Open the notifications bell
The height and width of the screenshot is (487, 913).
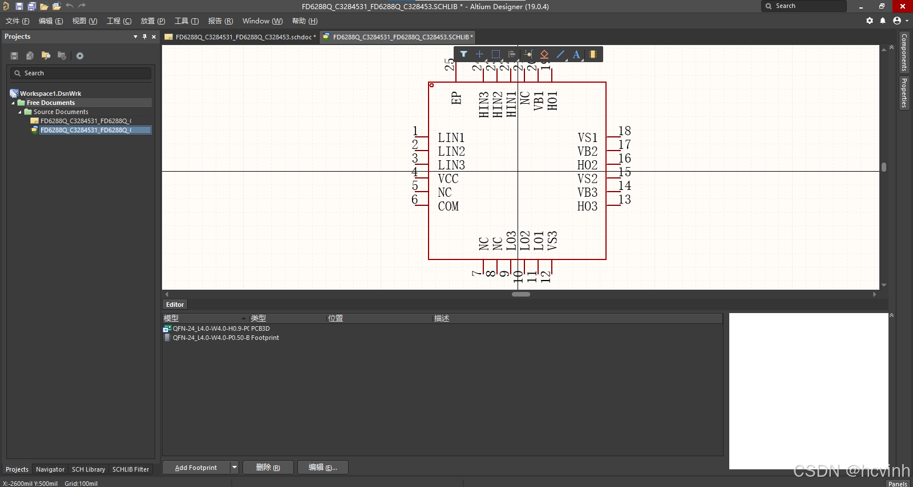pyautogui.click(x=883, y=21)
